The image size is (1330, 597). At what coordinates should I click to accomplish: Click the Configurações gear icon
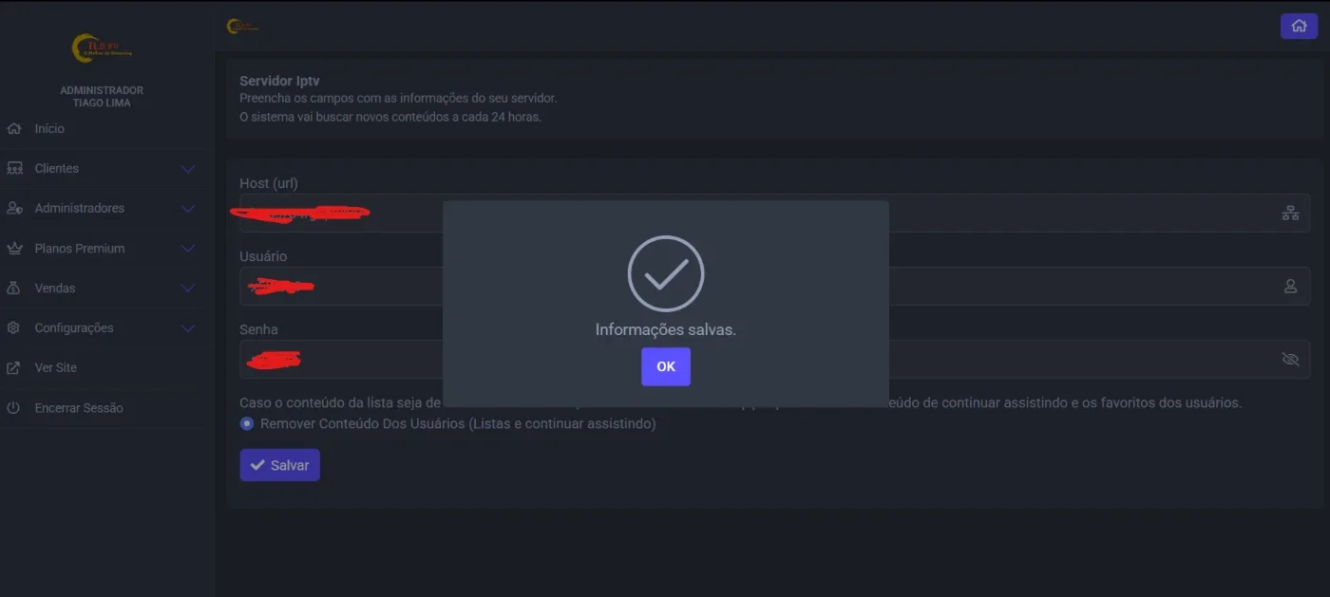tap(13, 327)
